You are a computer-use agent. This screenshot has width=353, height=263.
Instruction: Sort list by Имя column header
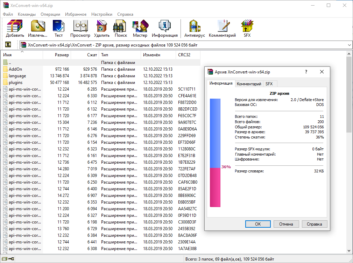click(x=22, y=55)
